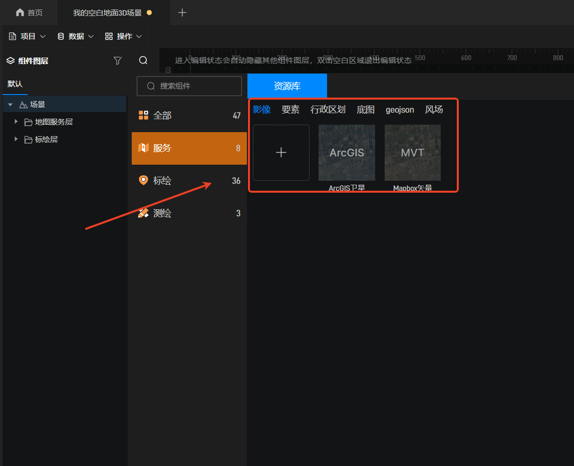Expand the 地图服务层 folder
This screenshot has height=466, width=574.
coord(16,122)
